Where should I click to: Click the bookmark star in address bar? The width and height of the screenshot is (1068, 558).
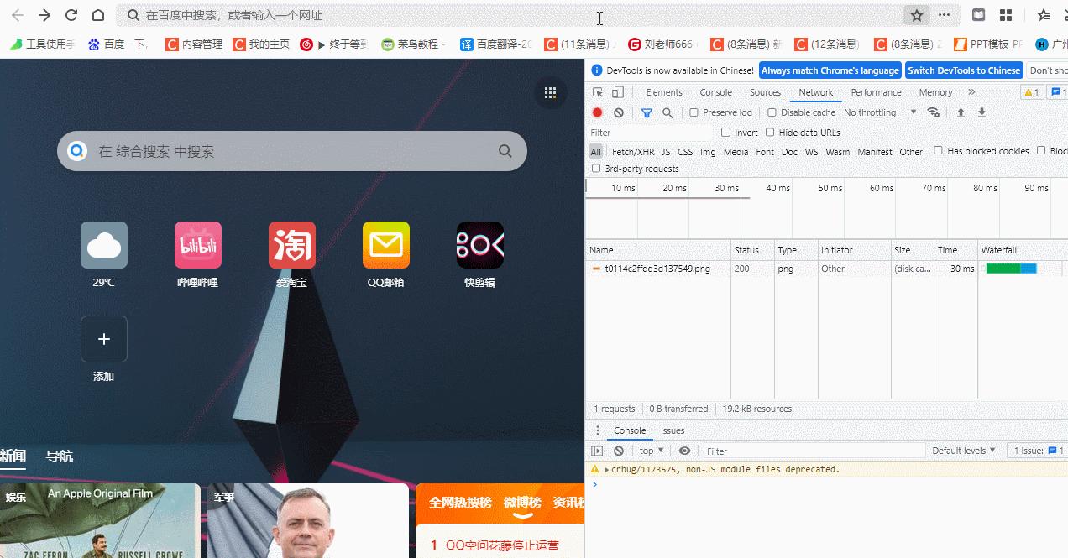917,15
